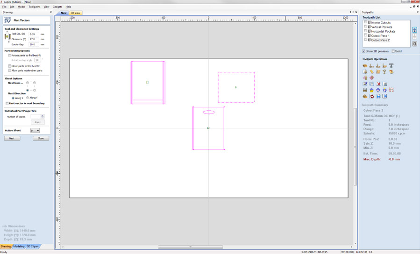Image resolution: width=420 pixels, height=254 pixels.
Task: Click the Number of copies spinner arrows
Action: [x=43, y=116]
